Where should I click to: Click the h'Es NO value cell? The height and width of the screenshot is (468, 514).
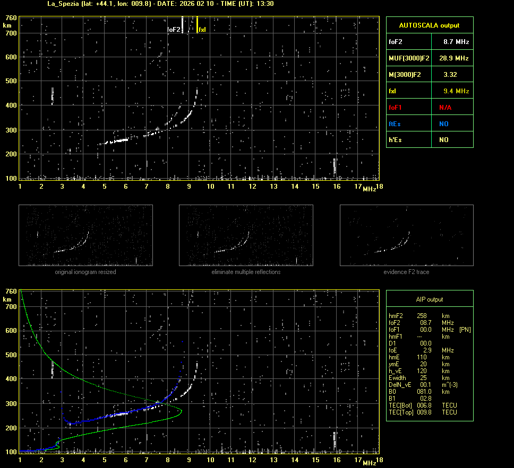point(443,140)
